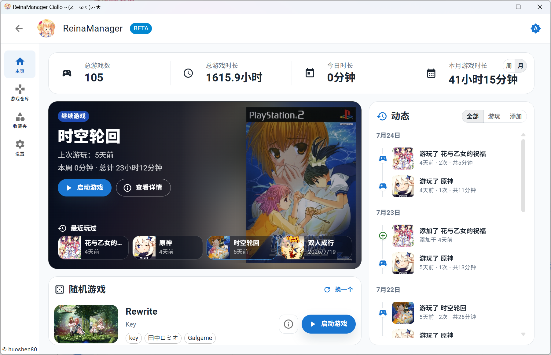
Task: Open the 收藏夹 favorites
Action: [x=20, y=120]
